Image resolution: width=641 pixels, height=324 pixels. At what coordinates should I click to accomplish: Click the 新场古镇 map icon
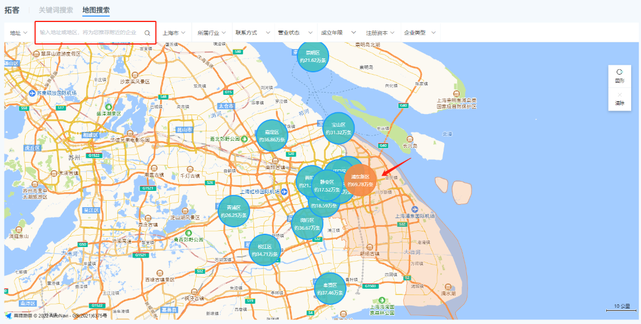(x=369, y=246)
